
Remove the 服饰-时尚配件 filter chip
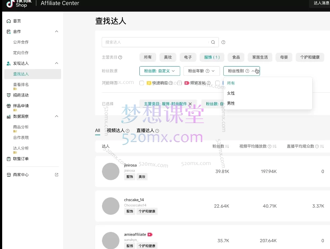click(190, 103)
